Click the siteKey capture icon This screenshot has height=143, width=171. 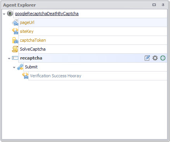[x=15, y=31]
